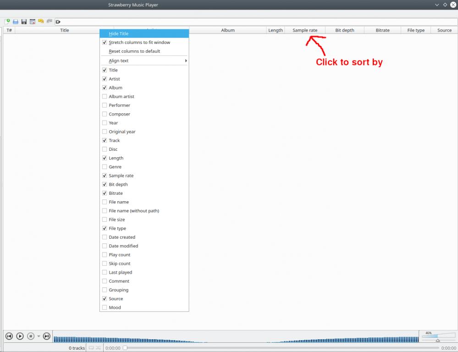The width and height of the screenshot is (458, 352).
Task: Toggle the repeat mode icon
Action: (x=91, y=348)
